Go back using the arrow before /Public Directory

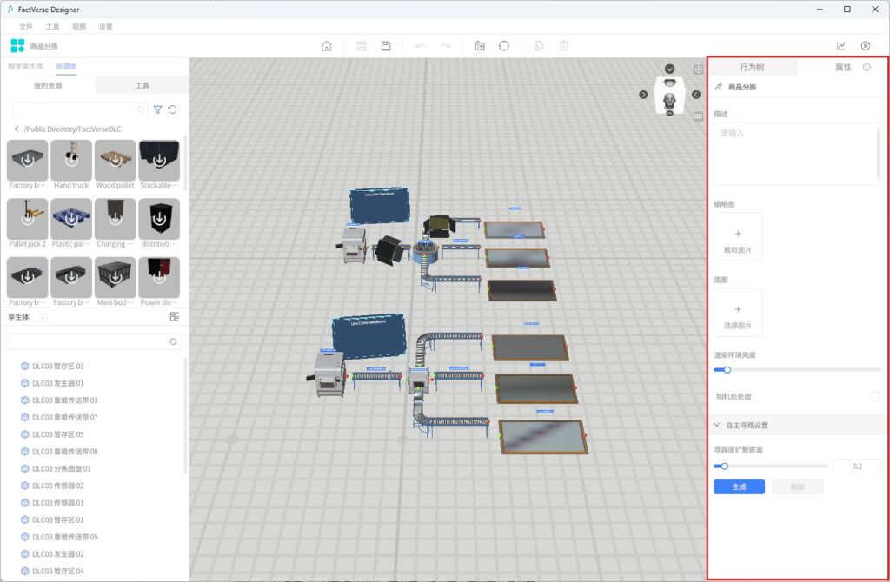tap(17, 129)
